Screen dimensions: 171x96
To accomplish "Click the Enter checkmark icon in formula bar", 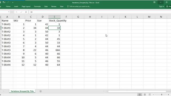I will tap(21, 12).
